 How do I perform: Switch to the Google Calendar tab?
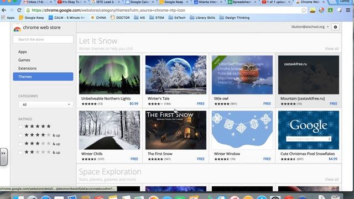point(140,2)
